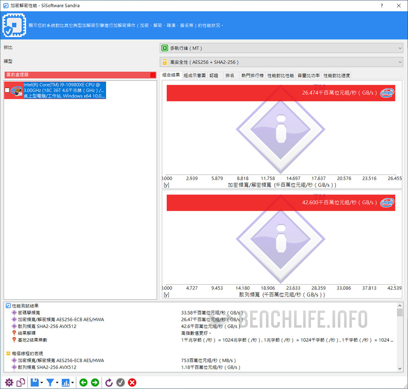Viewport: 408px width, 389px height.
Task: Switch to the 熱門排行榜 tab
Action: 252,75
